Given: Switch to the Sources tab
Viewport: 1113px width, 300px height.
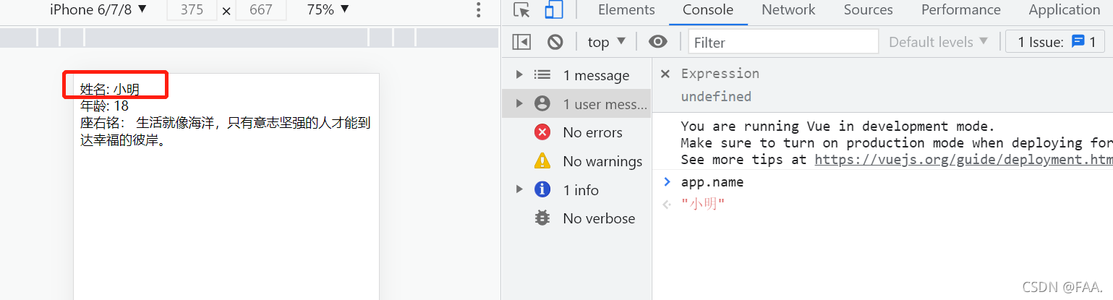Looking at the screenshot, I should point(868,10).
